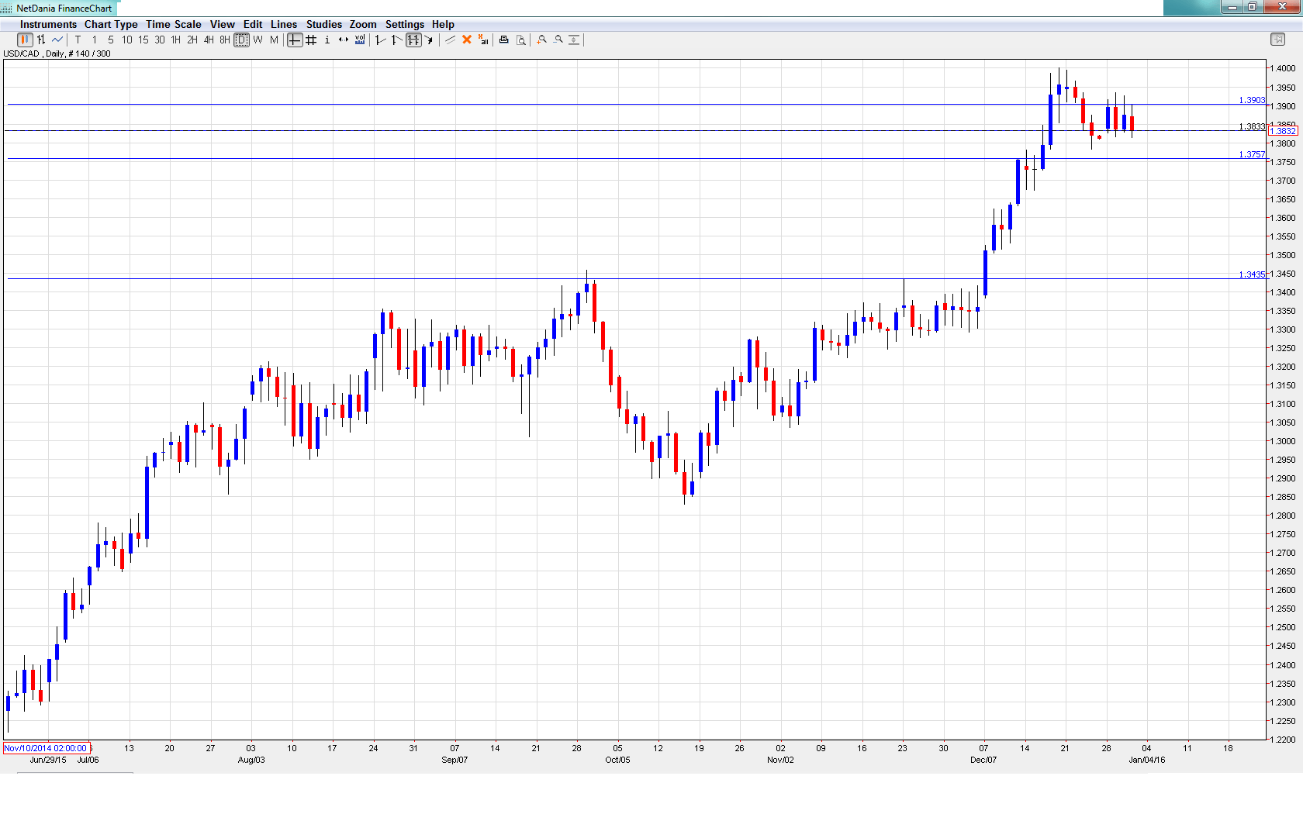
Task: Switch to weekly timeframe with W button
Action: click(258, 40)
